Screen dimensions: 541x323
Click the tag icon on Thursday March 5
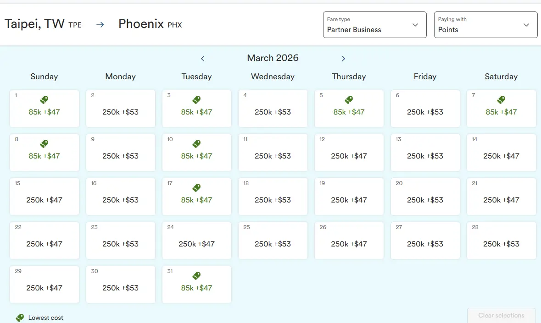349,99
